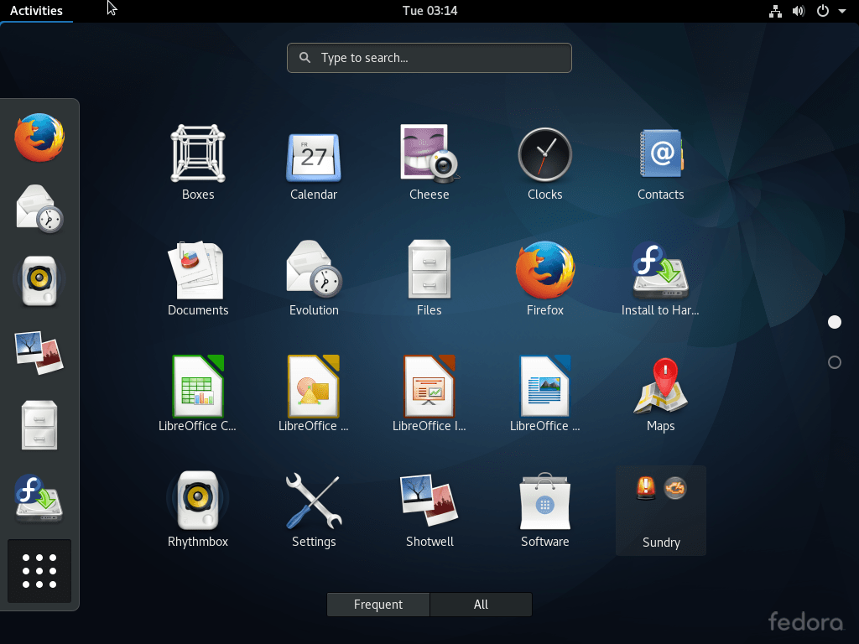Viewport: 859px width, 644px height.
Task: Open Documents from the app grid
Action: (x=198, y=278)
